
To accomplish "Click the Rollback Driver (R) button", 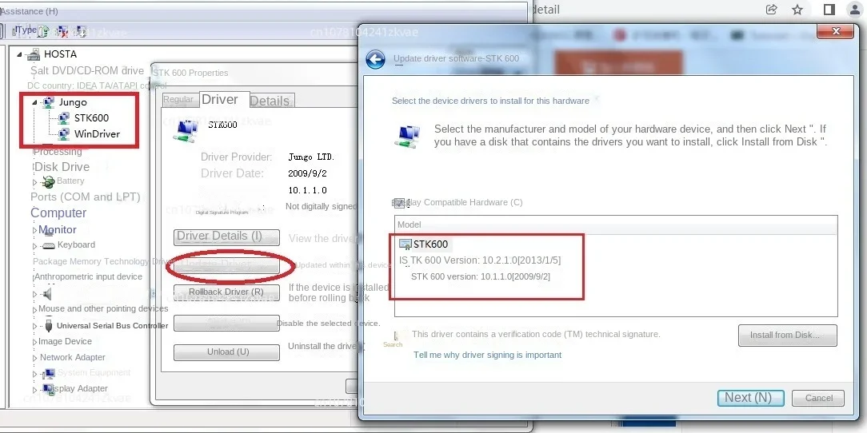I will 226,292.
